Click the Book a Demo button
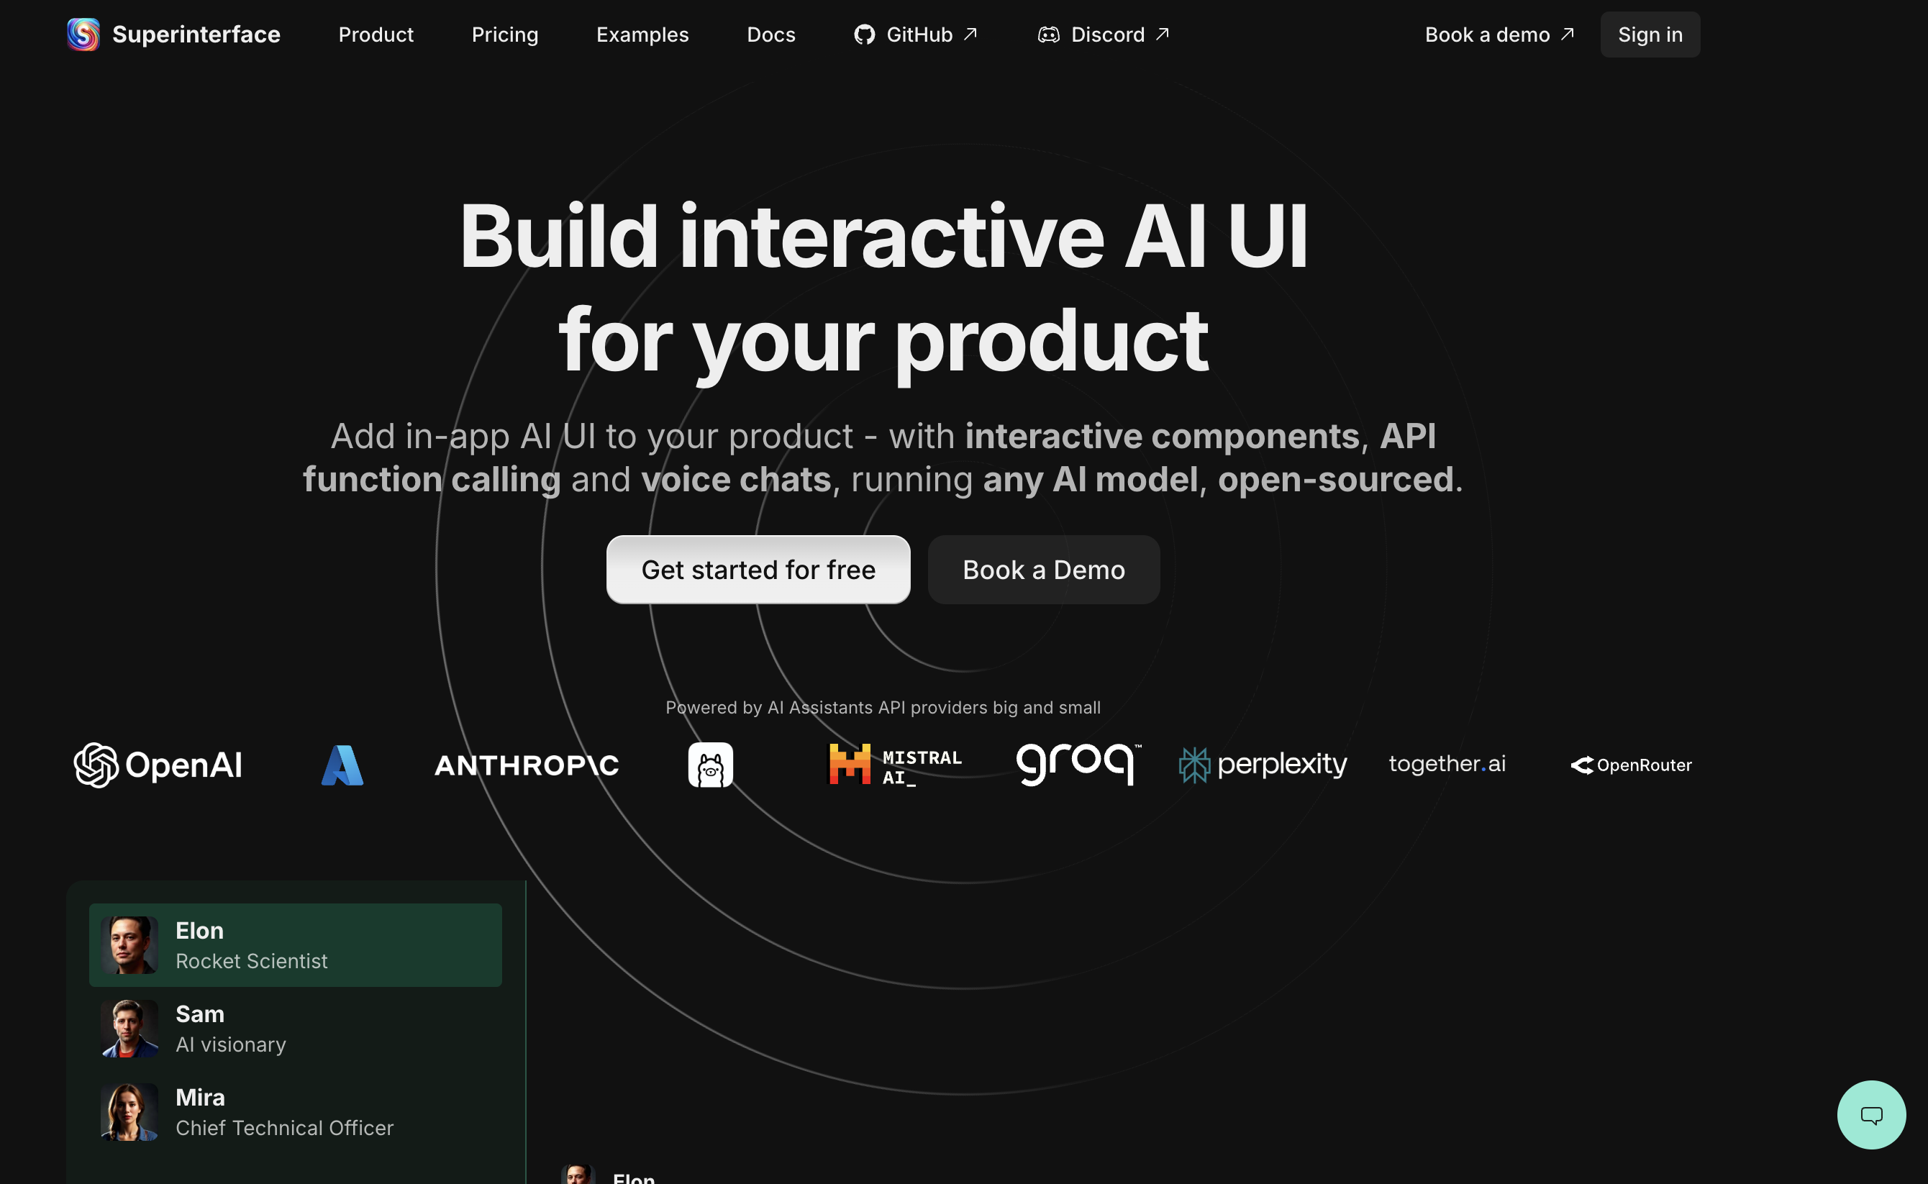The width and height of the screenshot is (1928, 1184). pyautogui.click(x=1043, y=569)
